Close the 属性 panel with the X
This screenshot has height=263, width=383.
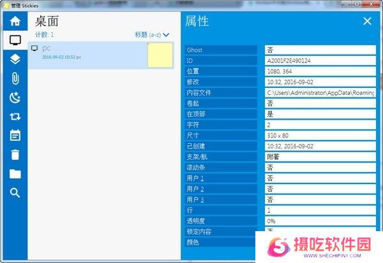[367, 21]
